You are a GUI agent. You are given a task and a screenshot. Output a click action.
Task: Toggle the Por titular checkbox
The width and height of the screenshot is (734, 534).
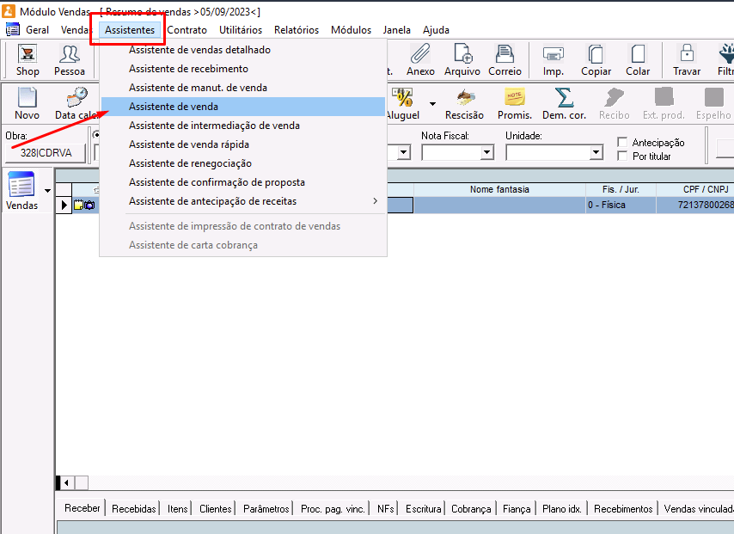point(622,156)
